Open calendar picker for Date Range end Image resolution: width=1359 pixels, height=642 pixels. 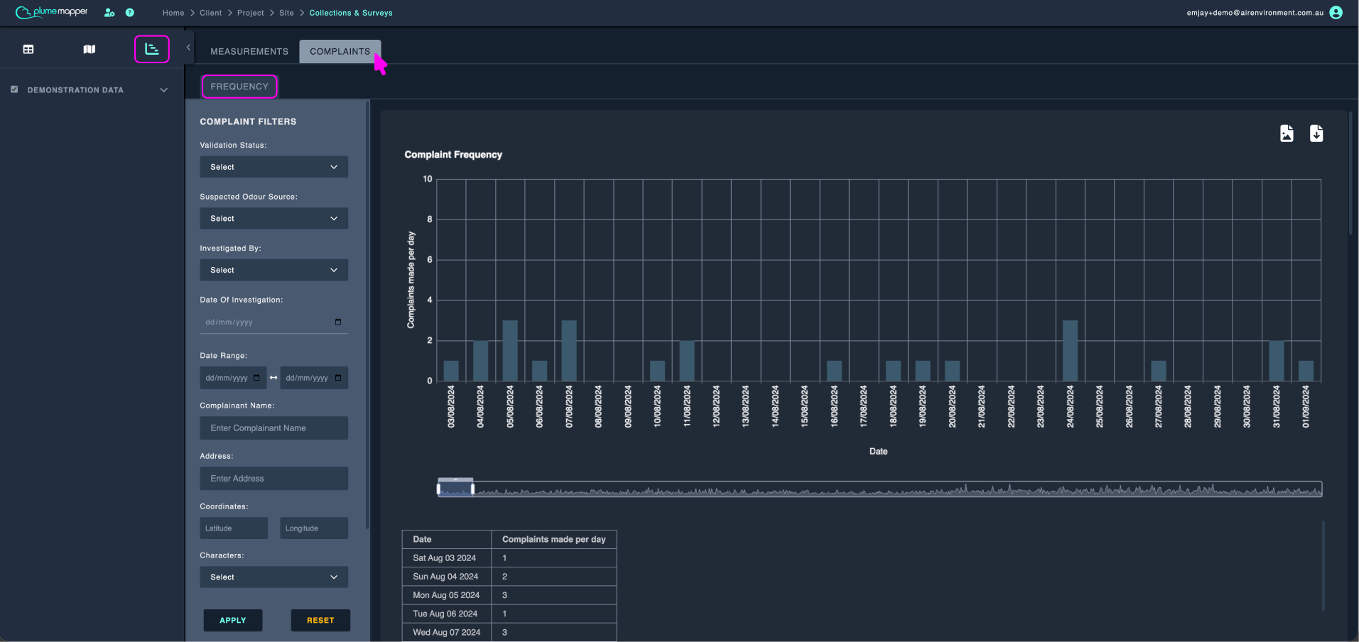(x=338, y=378)
